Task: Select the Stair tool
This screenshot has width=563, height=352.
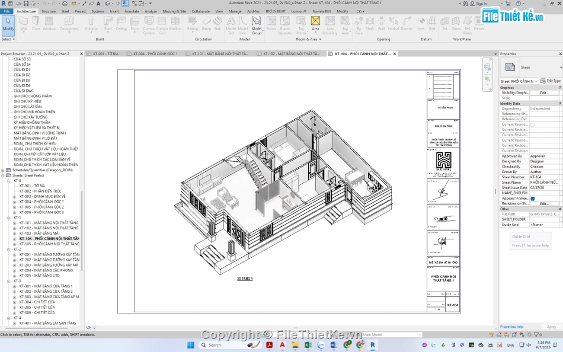Action: coord(217,24)
